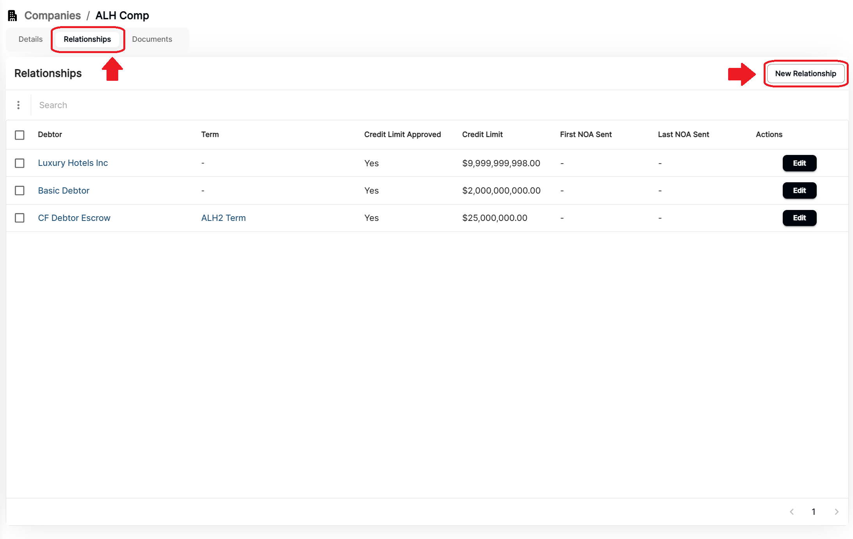Open the three-dot options menu beside search
The width and height of the screenshot is (853, 539).
(18, 105)
